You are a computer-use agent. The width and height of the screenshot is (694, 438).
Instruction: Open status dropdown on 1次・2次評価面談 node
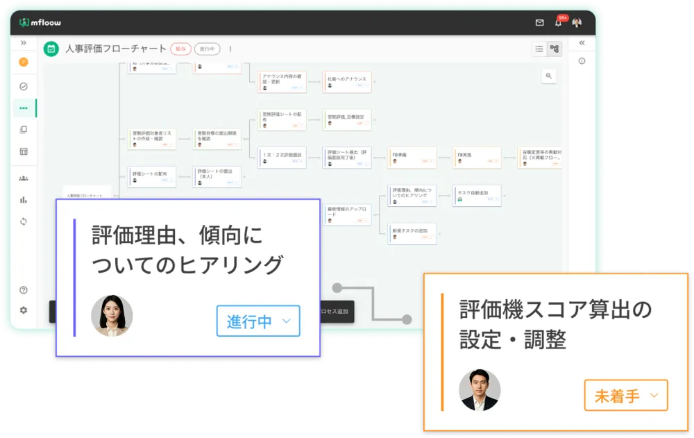click(x=297, y=161)
